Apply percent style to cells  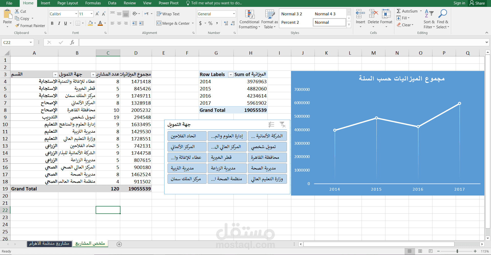[210, 23]
